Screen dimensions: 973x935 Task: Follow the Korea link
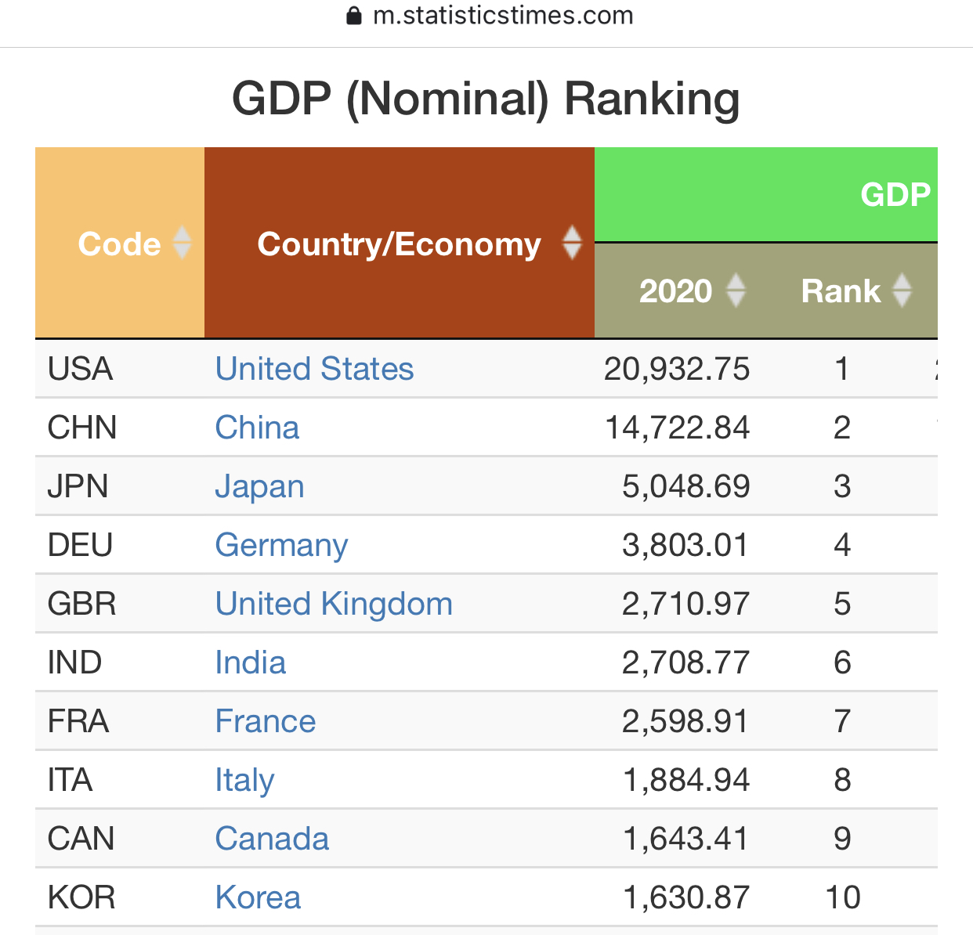click(258, 897)
